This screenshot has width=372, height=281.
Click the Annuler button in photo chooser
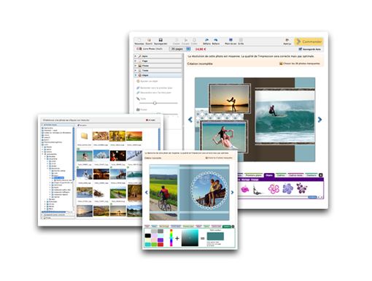(150, 120)
